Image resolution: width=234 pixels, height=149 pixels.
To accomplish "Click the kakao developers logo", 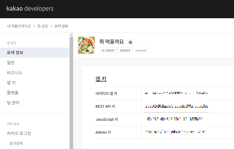I will point(30,8).
